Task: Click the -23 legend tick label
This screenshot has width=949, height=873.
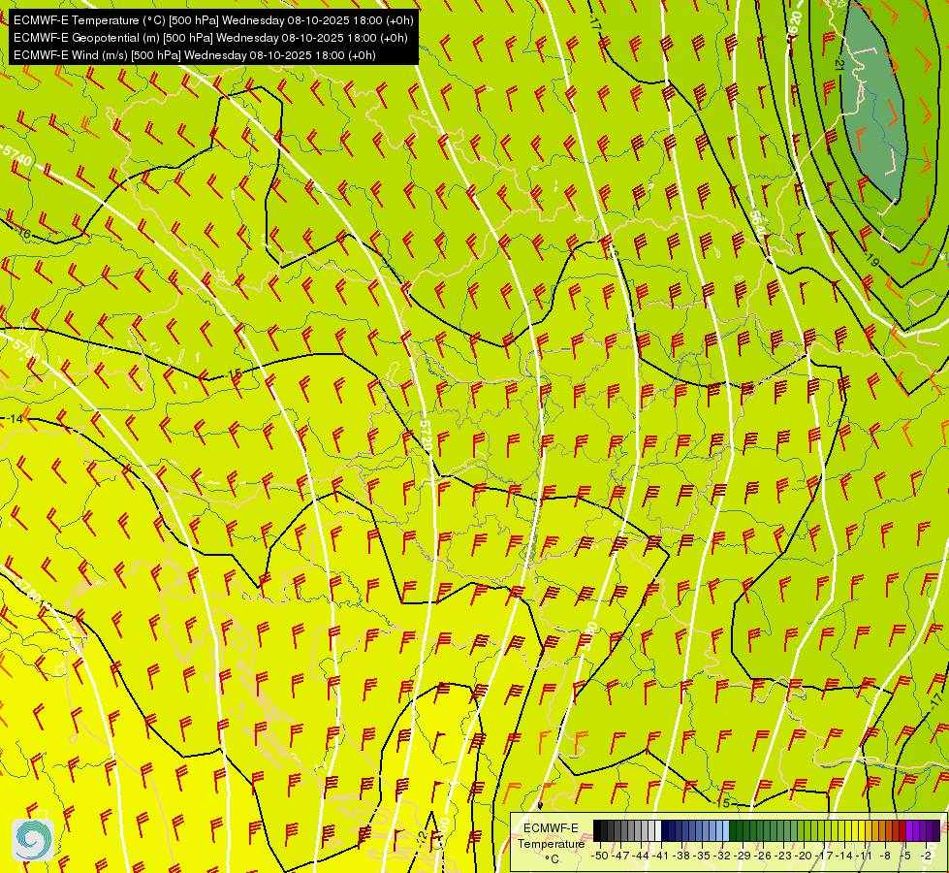Action: [783, 856]
